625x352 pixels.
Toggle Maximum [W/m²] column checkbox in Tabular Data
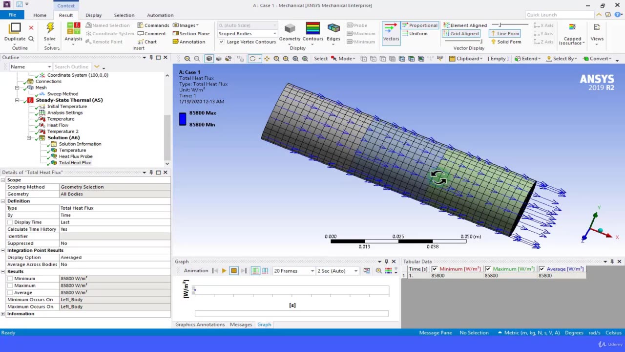pos(488,269)
